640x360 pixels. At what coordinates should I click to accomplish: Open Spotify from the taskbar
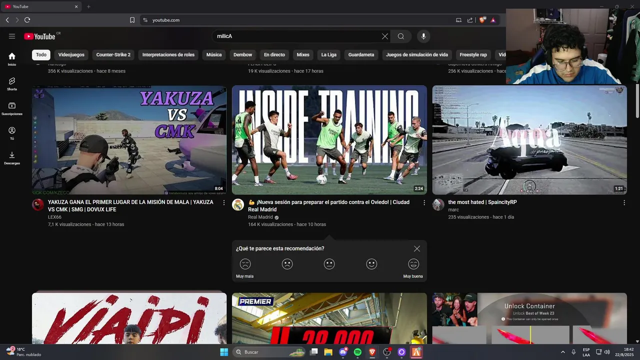(357, 352)
